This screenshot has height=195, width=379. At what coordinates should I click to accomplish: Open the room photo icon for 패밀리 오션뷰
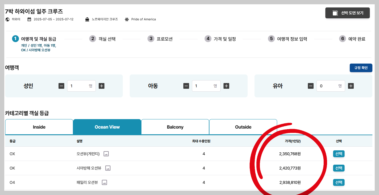(104, 182)
